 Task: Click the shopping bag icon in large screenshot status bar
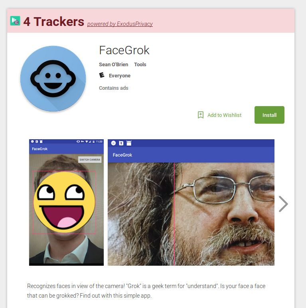pyautogui.click(x=129, y=143)
